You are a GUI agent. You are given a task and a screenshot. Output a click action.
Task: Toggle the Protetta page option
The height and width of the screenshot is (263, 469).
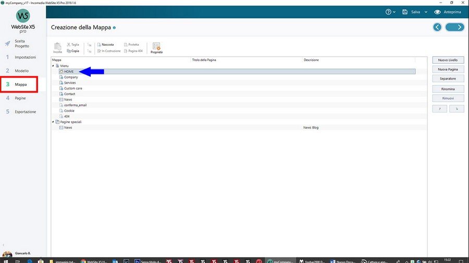coord(131,45)
